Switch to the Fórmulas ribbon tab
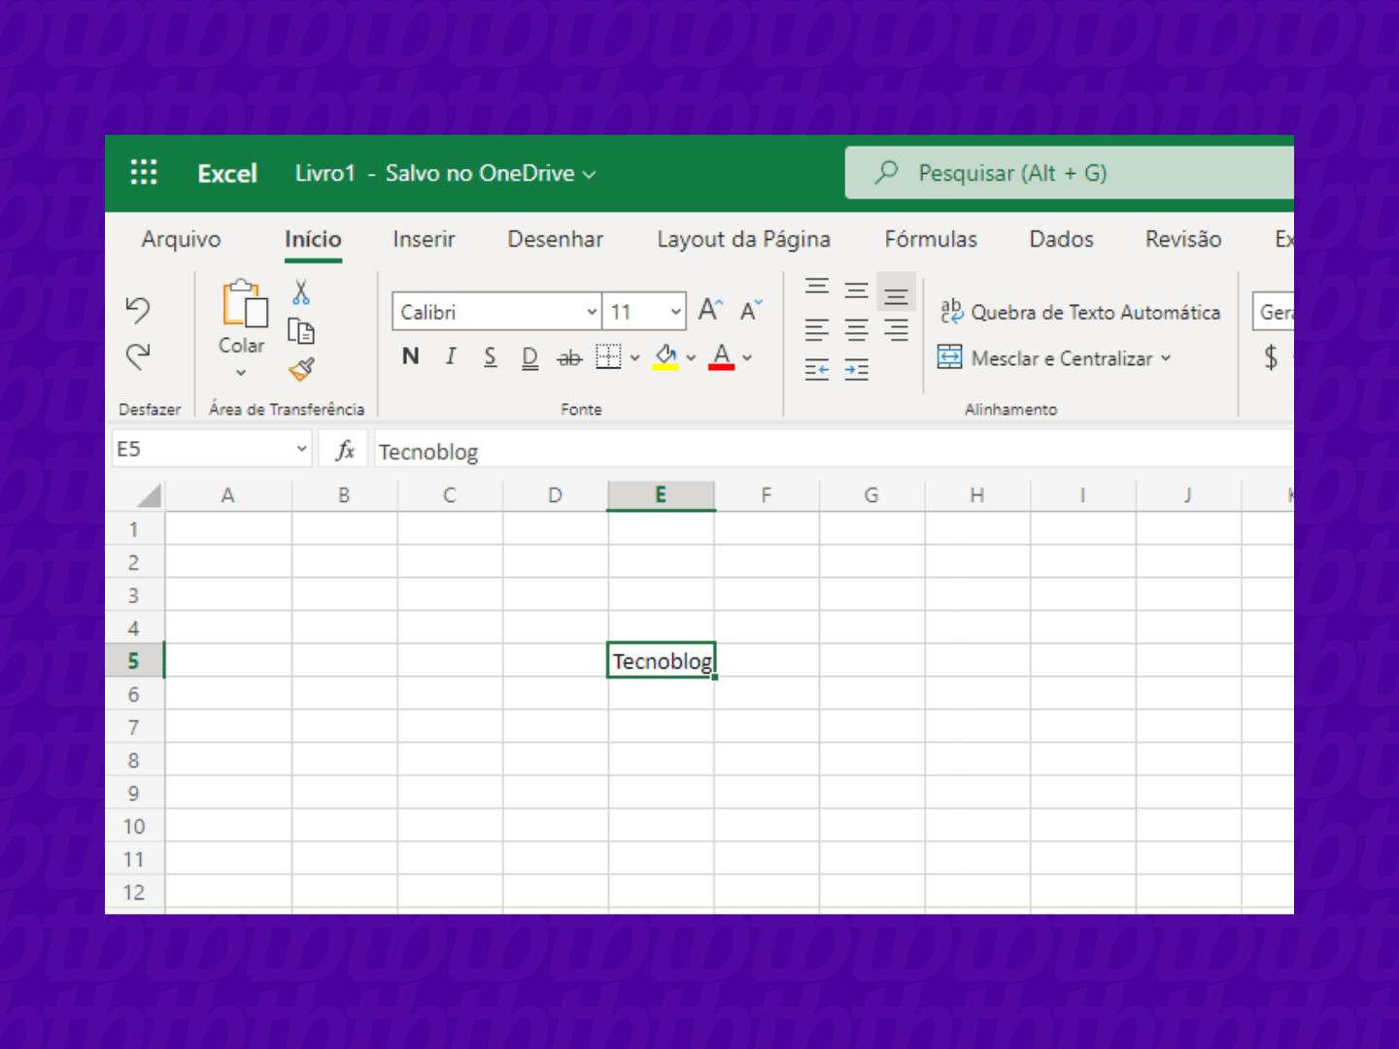The width and height of the screenshot is (1399, 1049). point(930,239)
